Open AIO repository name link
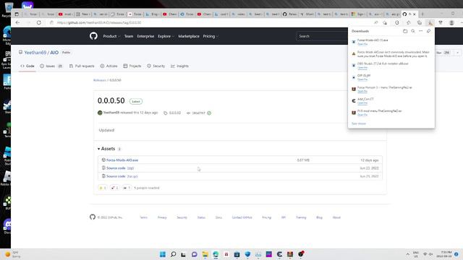 pos(54,53)
